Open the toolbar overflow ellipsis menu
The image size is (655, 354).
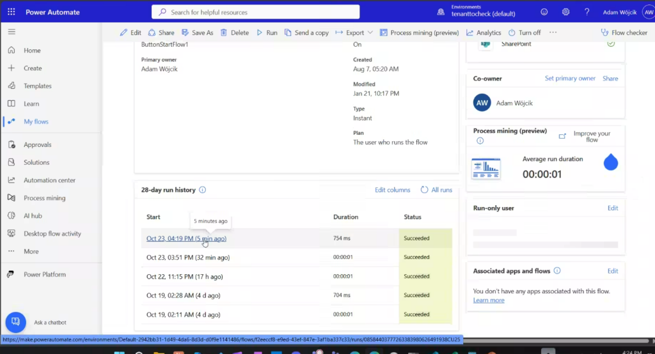click(553, 33)
